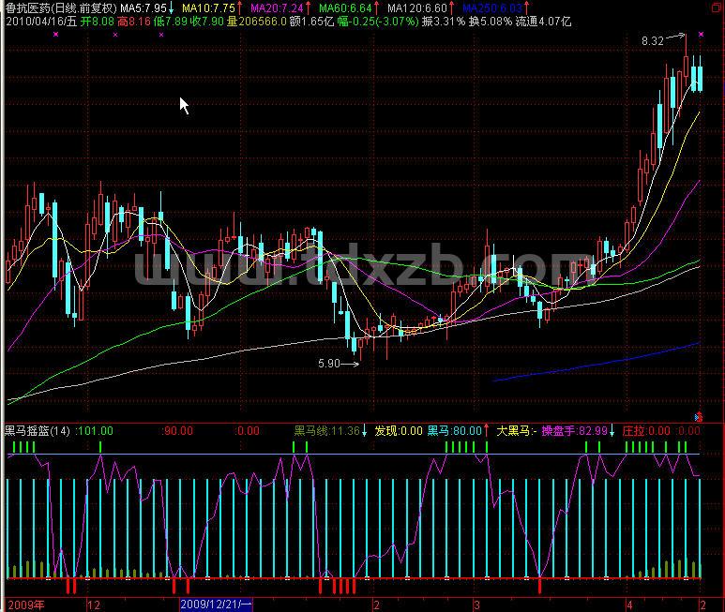Click the small red arrow icon at chart's right edge

(x=699, y=417)
